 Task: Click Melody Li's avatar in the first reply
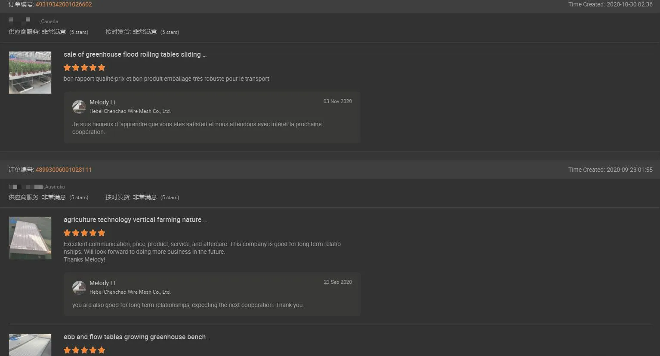pyautogui.click(x=79, y=106)
